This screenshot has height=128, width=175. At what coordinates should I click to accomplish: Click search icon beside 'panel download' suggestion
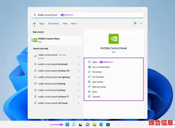[x=35, y=64]
